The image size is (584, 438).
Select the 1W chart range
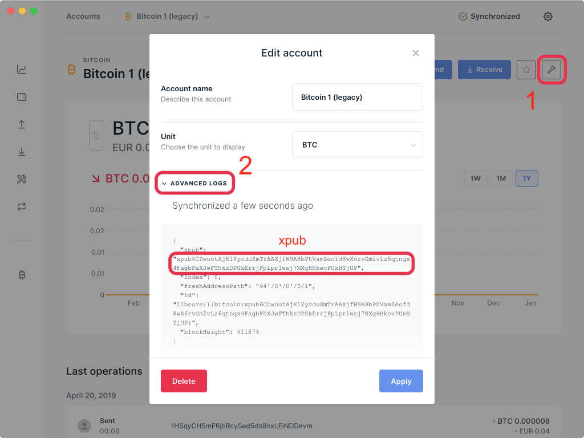[x=475, y=179]
